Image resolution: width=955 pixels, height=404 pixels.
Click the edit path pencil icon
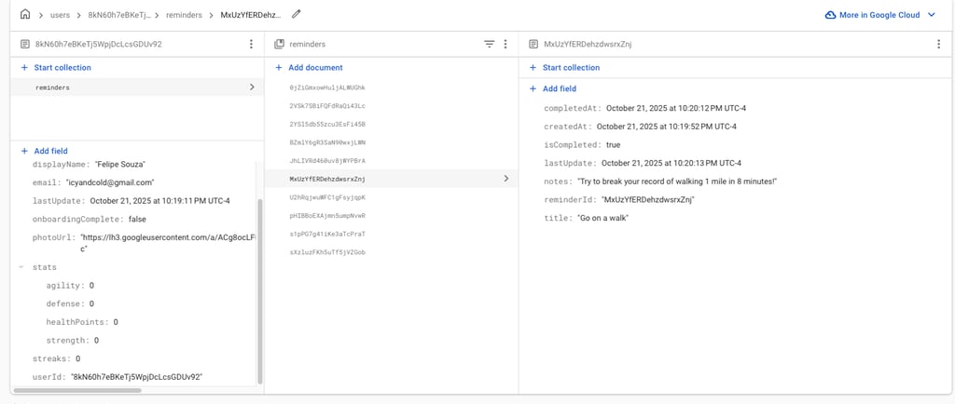[297, 15]
